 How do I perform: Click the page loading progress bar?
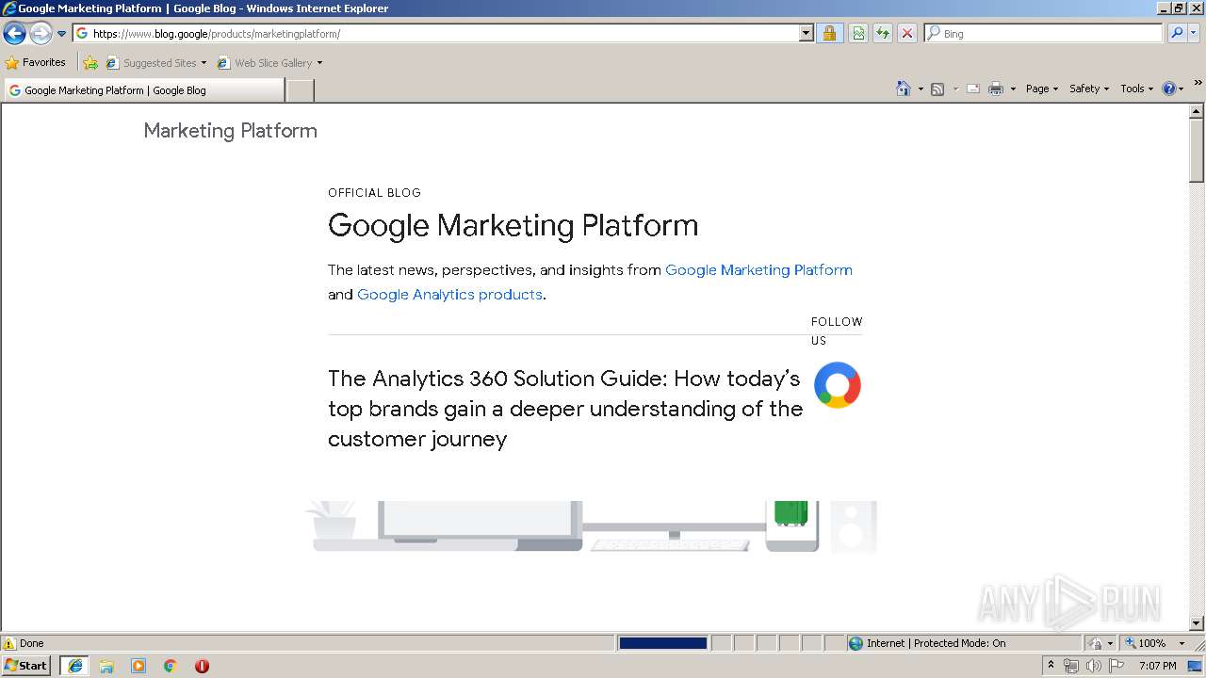coord(663,643)
